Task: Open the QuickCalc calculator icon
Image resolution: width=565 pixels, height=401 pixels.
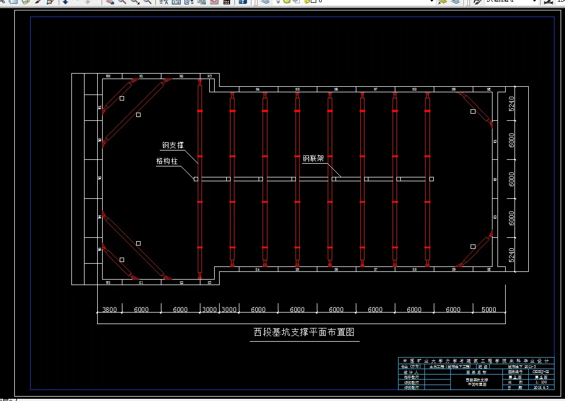Action: pos(227,2)
